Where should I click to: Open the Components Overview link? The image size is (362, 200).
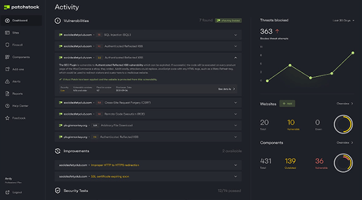[345, 143]
